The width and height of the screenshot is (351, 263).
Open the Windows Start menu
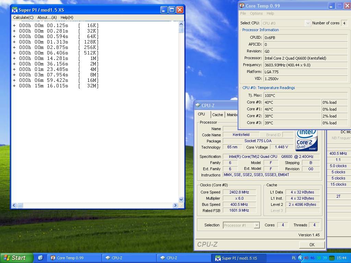(x=16, y=258)
